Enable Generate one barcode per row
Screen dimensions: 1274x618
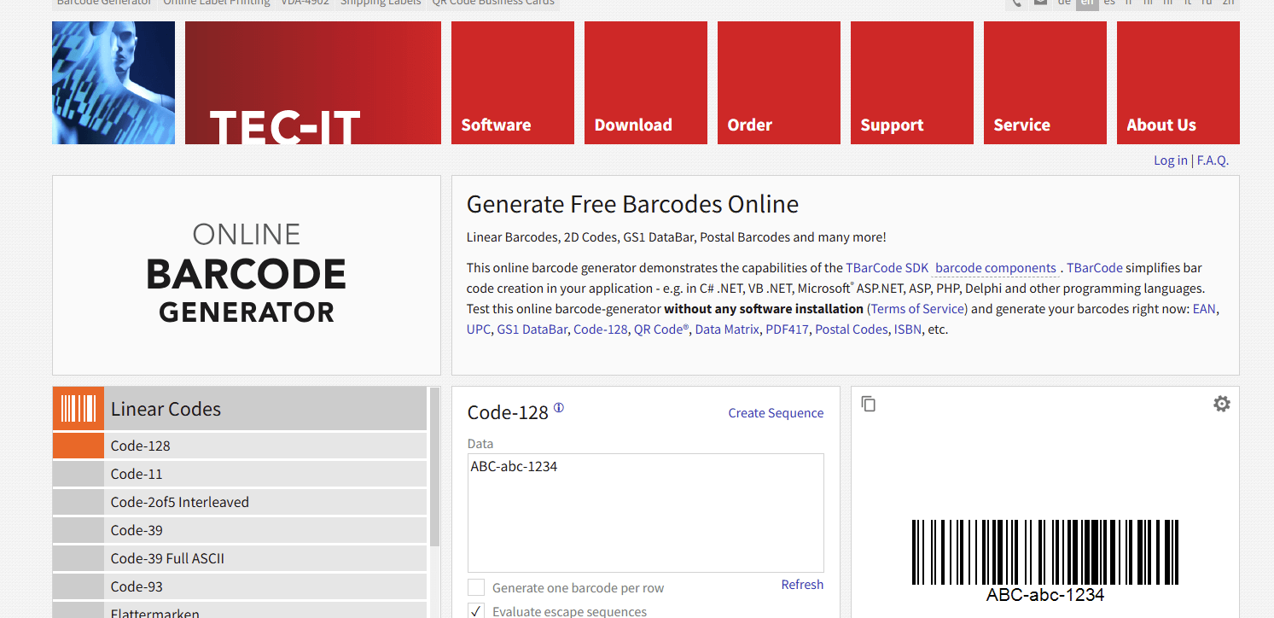(476, 587)
